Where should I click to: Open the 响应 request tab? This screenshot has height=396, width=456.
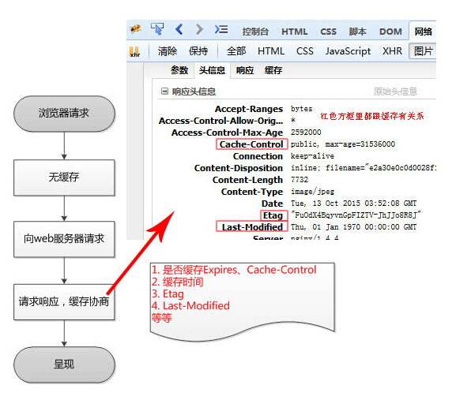click(244, 70)
